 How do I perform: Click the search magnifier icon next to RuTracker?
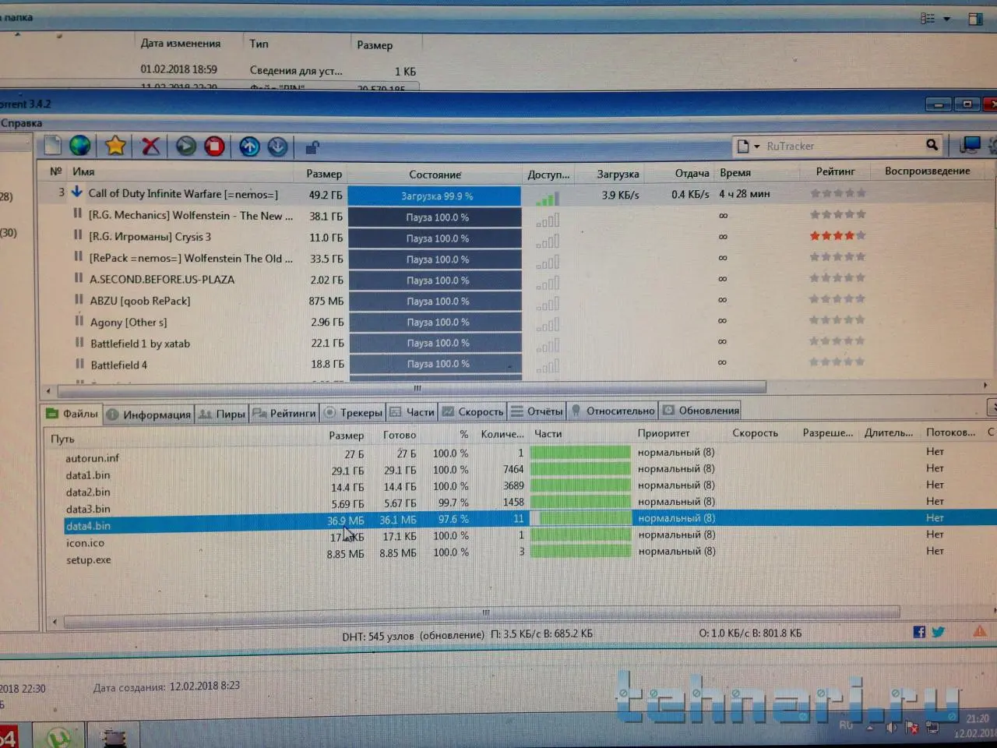932,145
